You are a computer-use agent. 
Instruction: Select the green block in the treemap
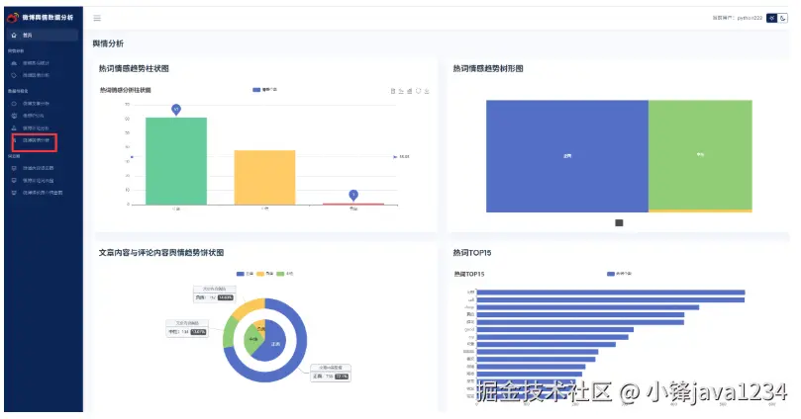[700, 154]
